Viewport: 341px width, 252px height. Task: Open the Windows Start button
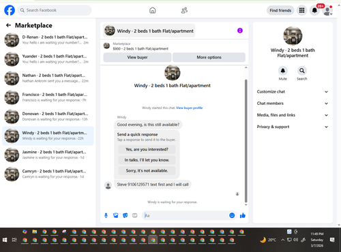pyautogui.click(x=5, y=240)
